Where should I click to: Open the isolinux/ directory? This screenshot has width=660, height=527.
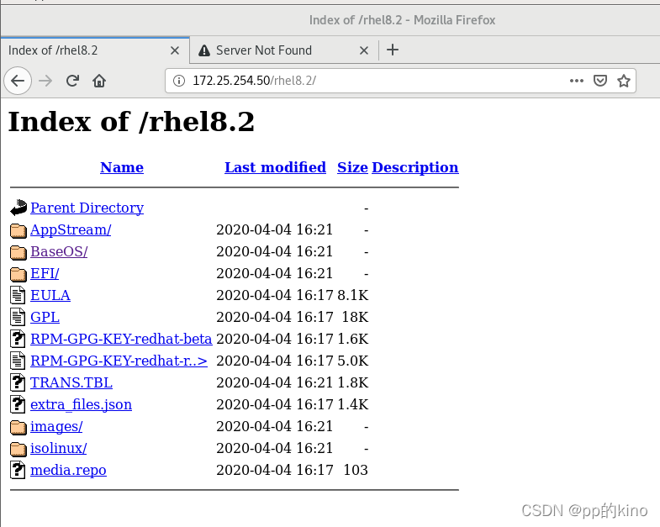tap(59, 449)
